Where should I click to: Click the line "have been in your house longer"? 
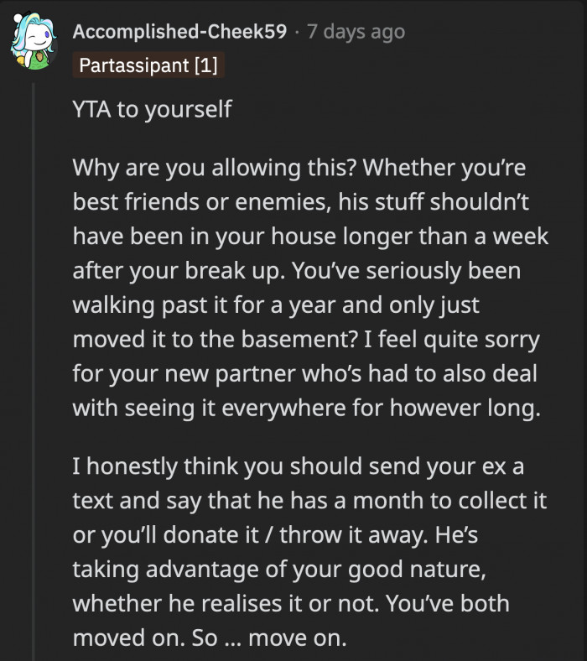(310, 237)
